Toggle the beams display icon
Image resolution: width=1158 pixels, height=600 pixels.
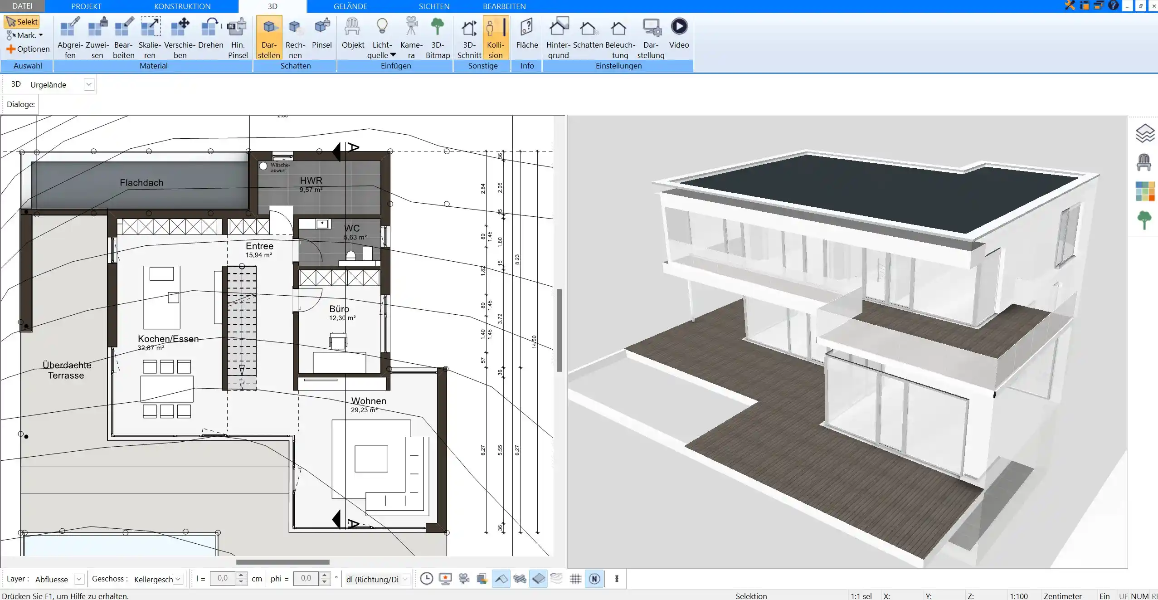click(x=520, y=579)
